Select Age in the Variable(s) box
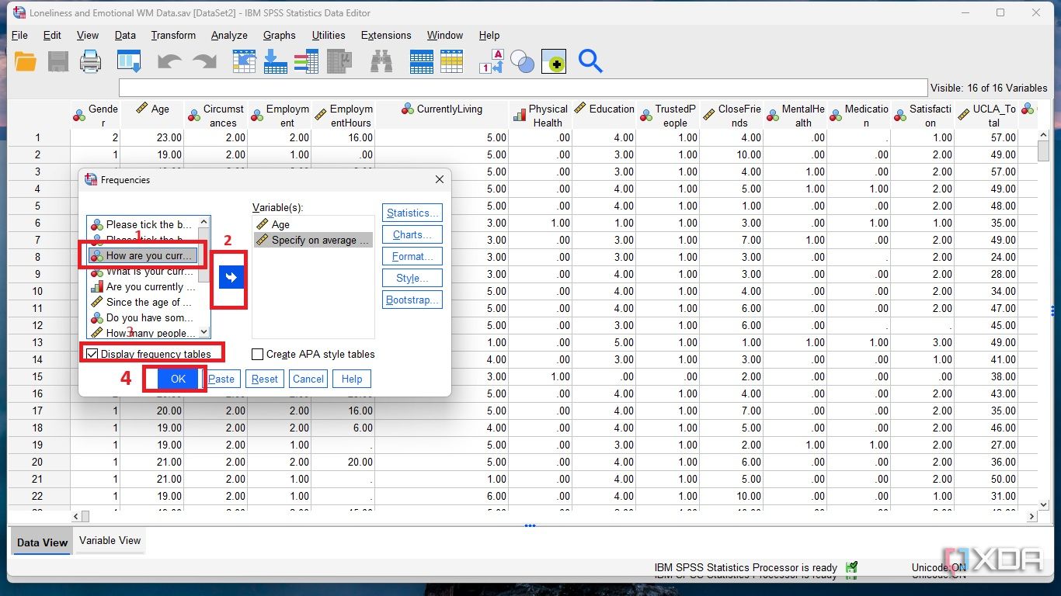Image resolution: width=1061 pixels, height=596 pixels. 313,224
